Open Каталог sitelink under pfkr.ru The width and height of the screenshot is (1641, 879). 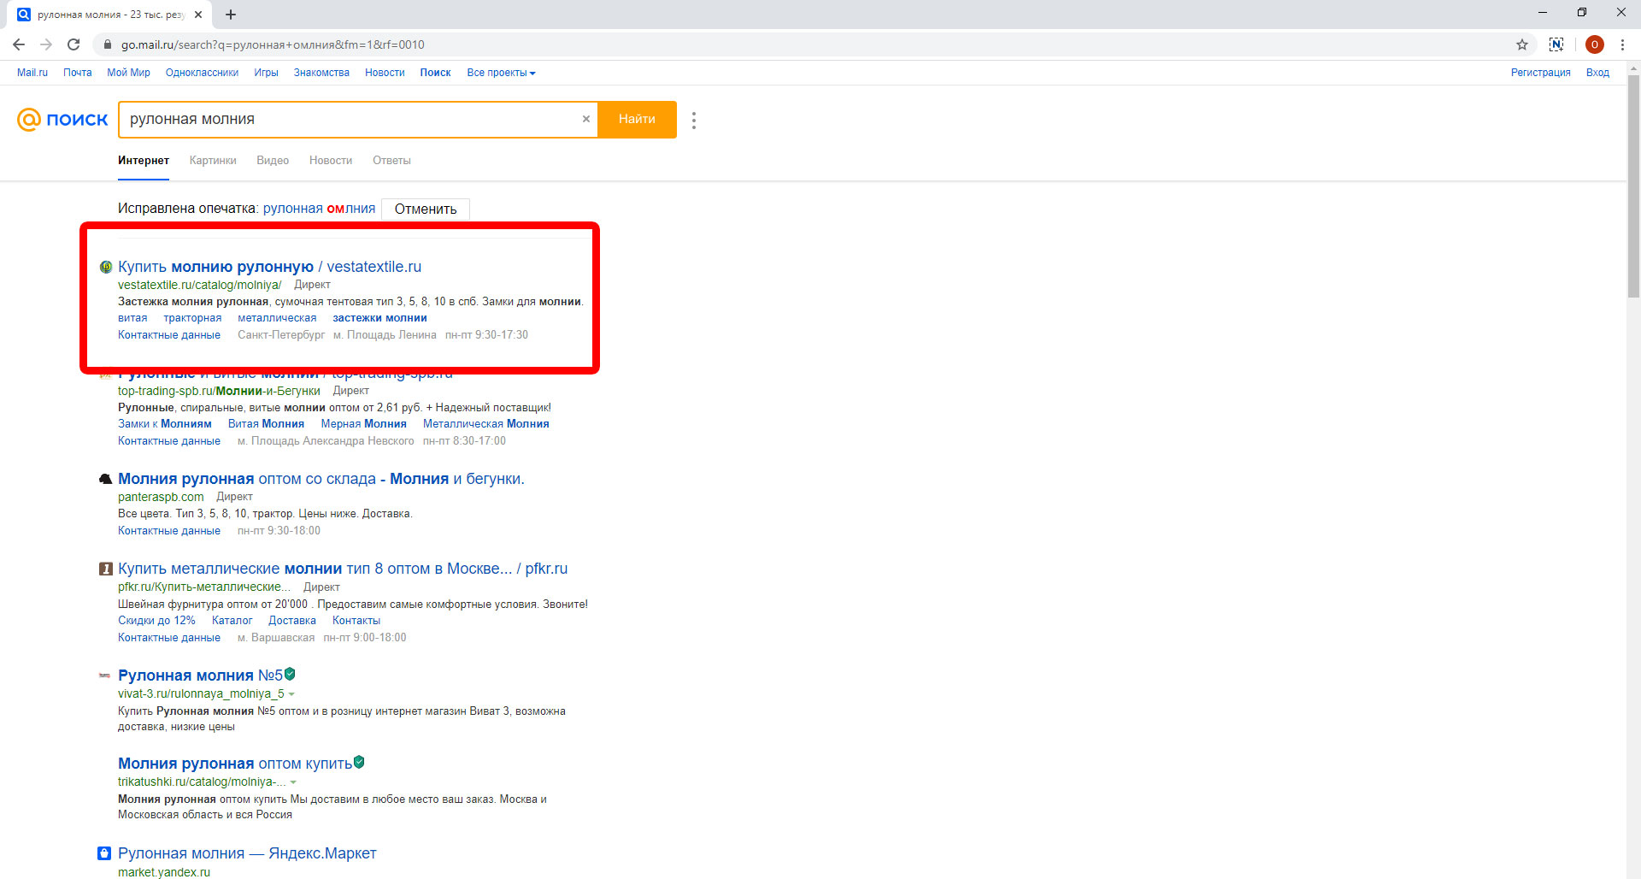232,621
